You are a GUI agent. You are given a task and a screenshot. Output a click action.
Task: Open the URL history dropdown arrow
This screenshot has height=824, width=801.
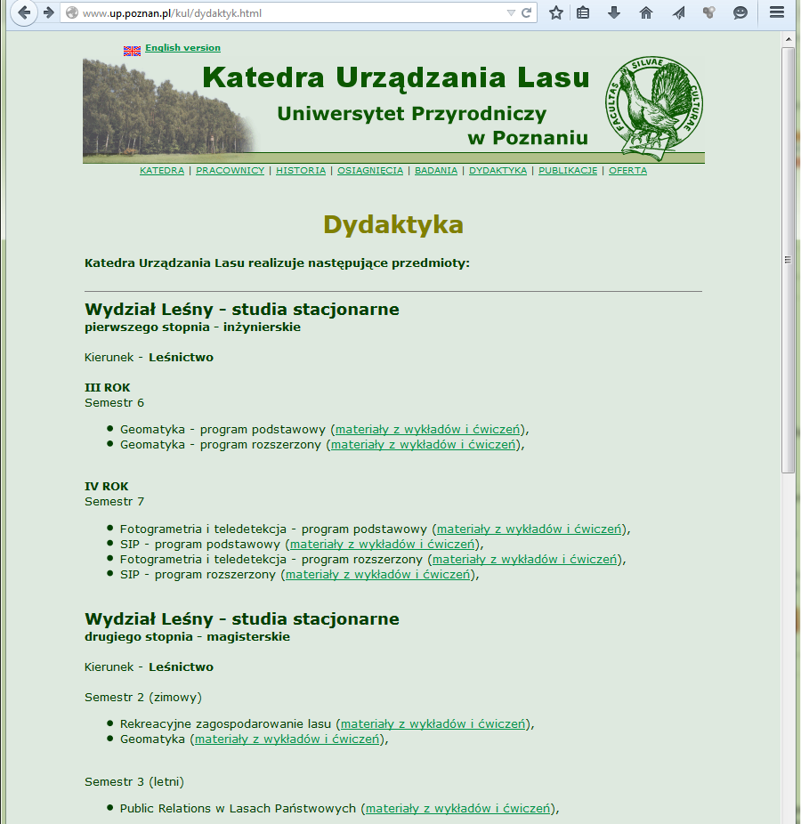510,13
